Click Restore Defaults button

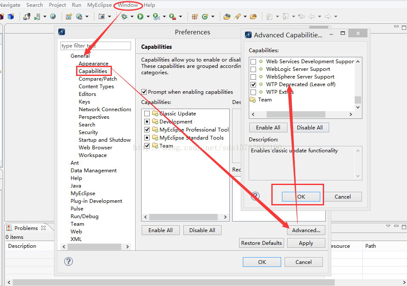pyautogui.click(x=262, y=243)
